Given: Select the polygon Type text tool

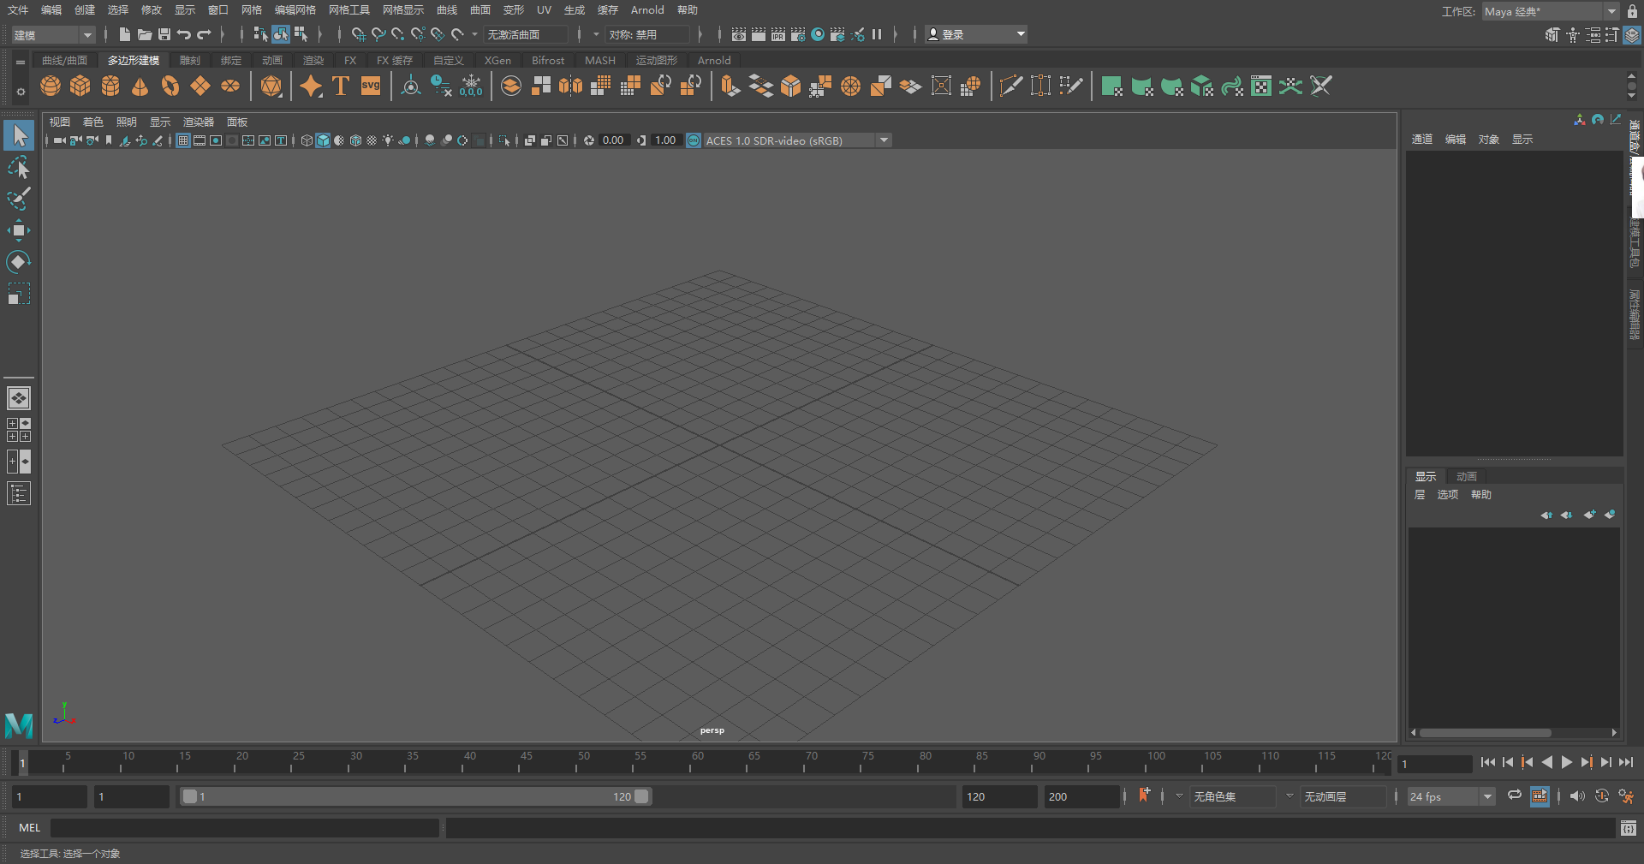Looking at the screenshot, I should (341, 86).
